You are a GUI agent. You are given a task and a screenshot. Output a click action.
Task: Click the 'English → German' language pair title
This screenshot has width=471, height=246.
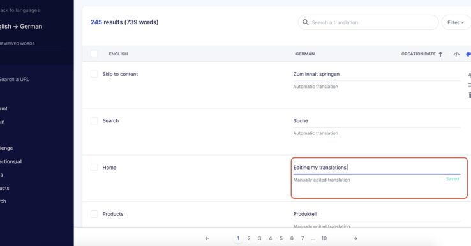point(20,26)
